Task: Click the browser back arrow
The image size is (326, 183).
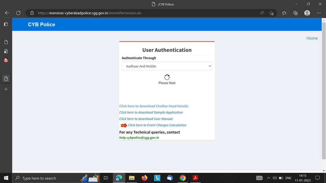Action: (x=7, y=13)
